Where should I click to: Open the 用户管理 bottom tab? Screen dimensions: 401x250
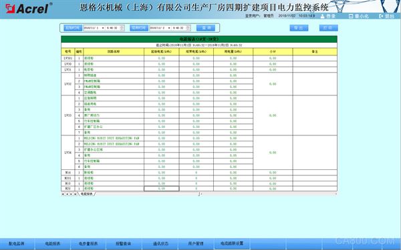click(x=196, y=244)
